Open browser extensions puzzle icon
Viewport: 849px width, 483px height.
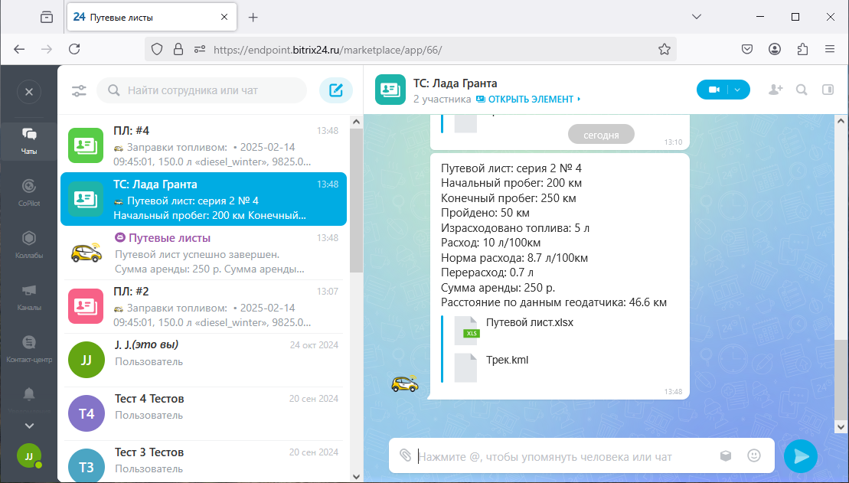point(802,49)
